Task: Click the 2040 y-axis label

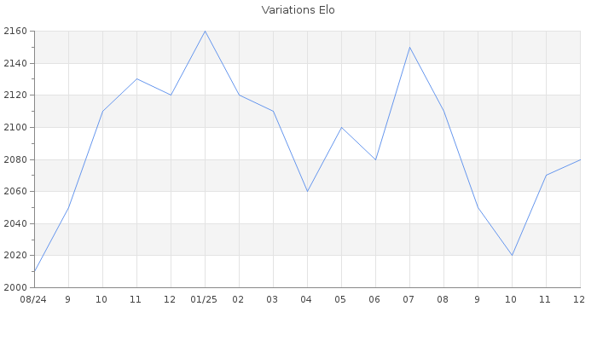Action: pyautogui.click(x=15, y=223)
